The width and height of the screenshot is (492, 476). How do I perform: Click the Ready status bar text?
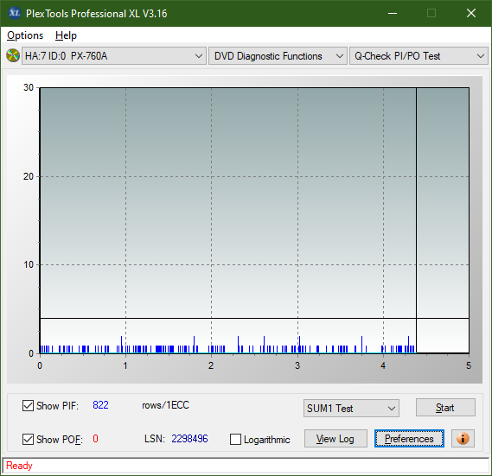coord(19,466)
